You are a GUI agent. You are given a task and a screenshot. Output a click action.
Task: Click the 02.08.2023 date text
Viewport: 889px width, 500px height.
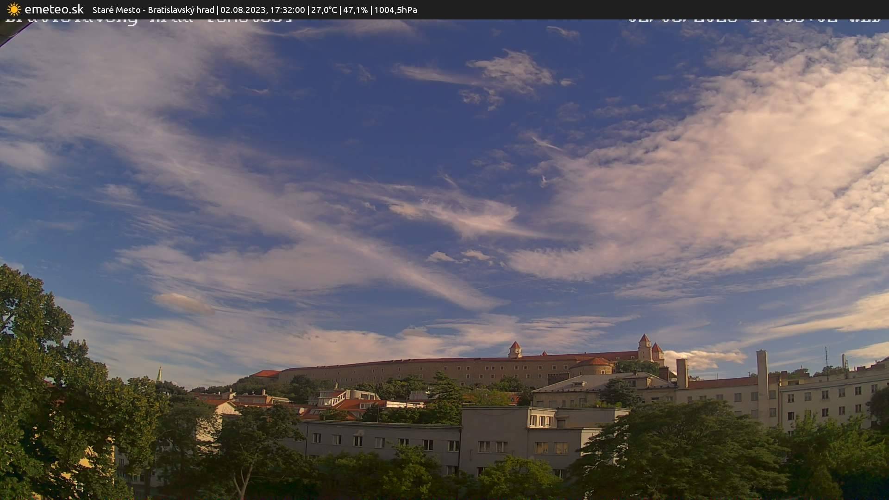coord(243,10)
